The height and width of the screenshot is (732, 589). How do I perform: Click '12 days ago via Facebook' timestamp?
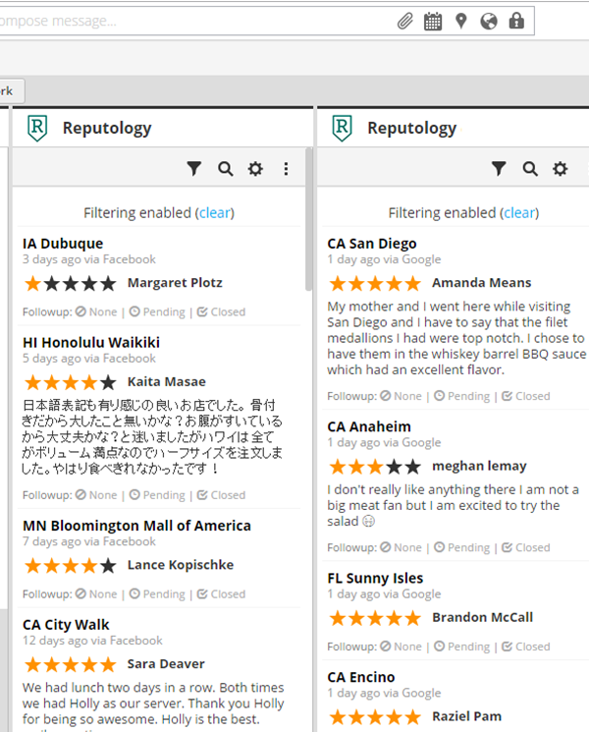tap(92, 640)
